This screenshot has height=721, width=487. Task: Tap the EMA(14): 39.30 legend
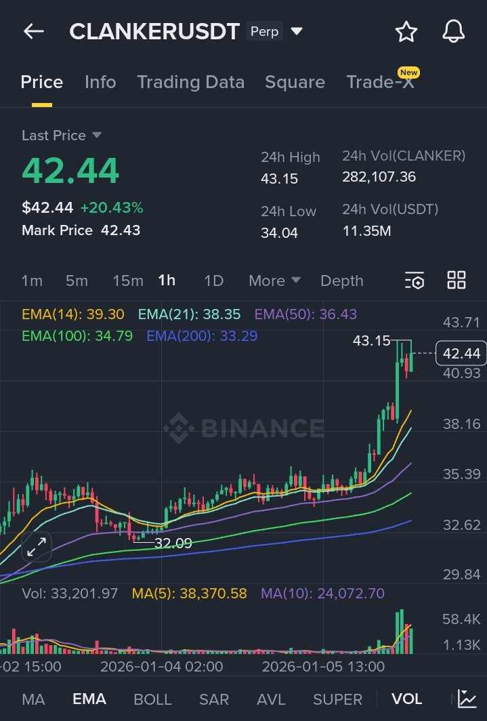(x=73, y=314)
